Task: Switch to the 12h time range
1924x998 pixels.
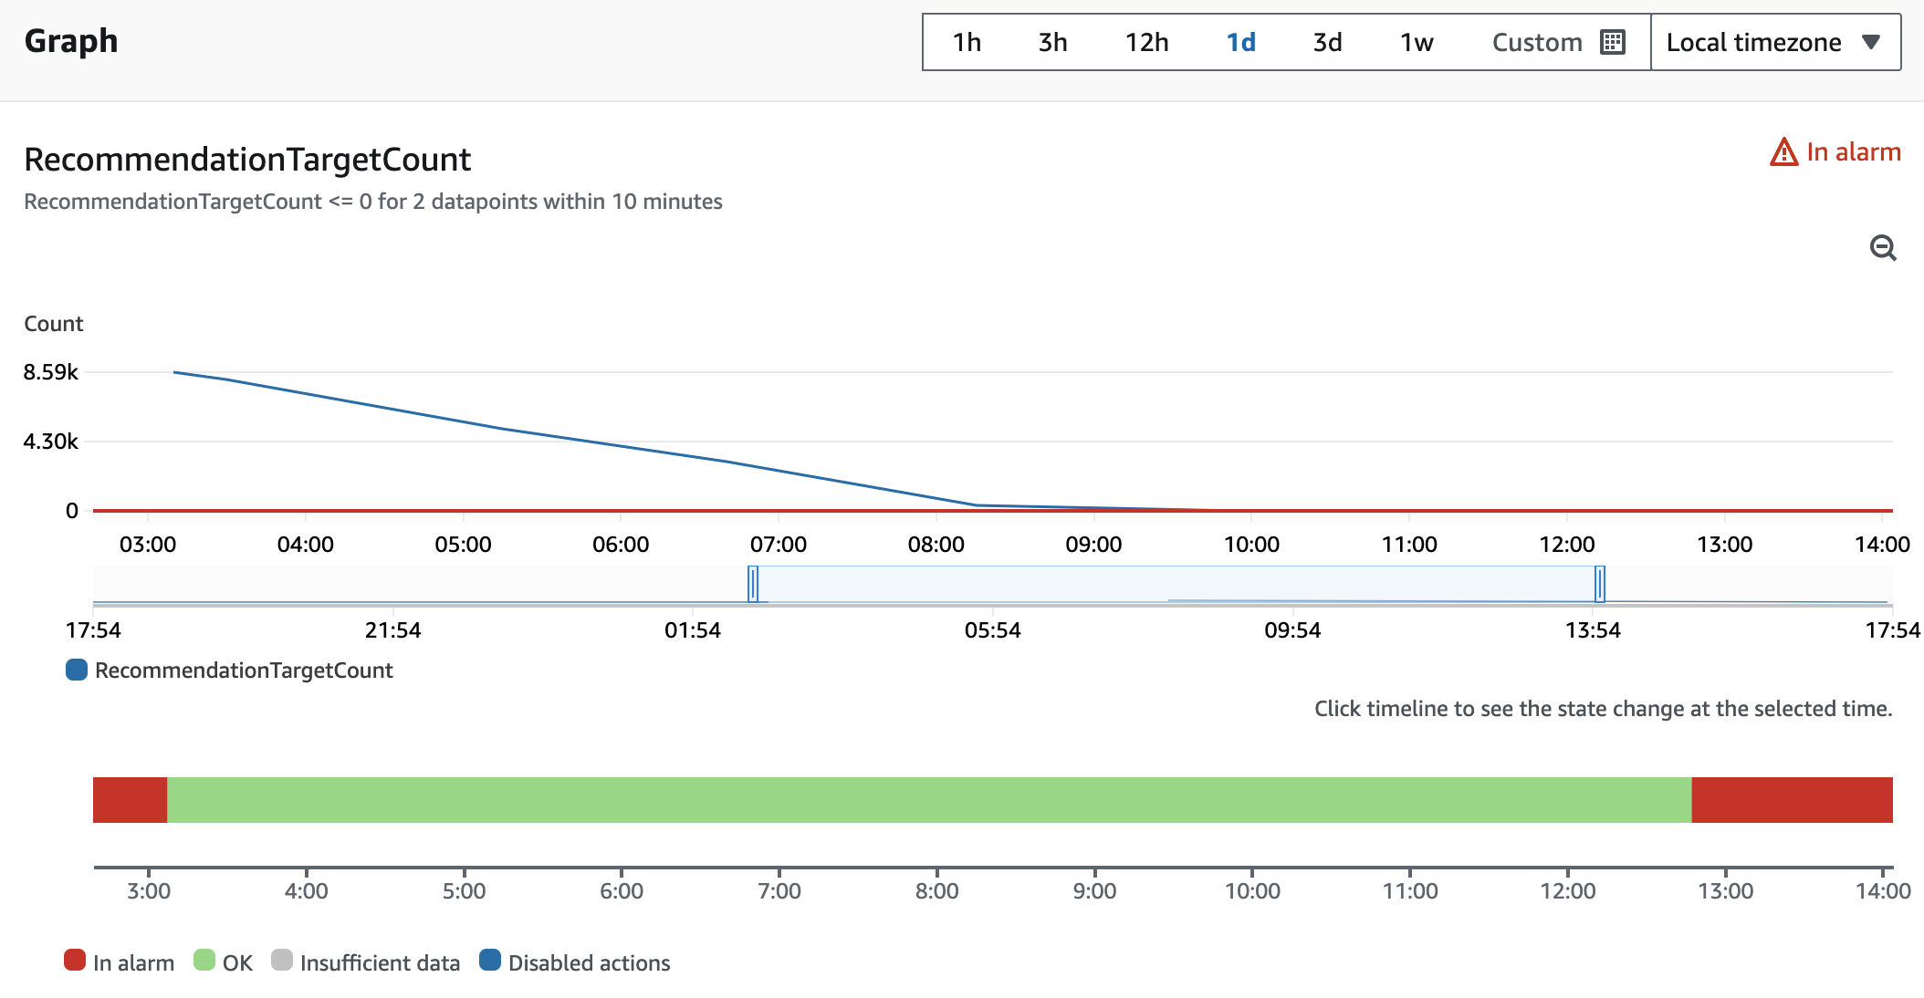Action: pyautogui.click(x=1146, y=42)
